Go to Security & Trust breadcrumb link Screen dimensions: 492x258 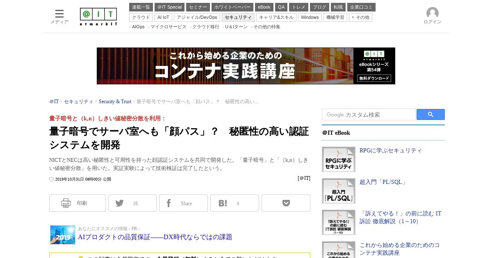click(x=115, y=102)
